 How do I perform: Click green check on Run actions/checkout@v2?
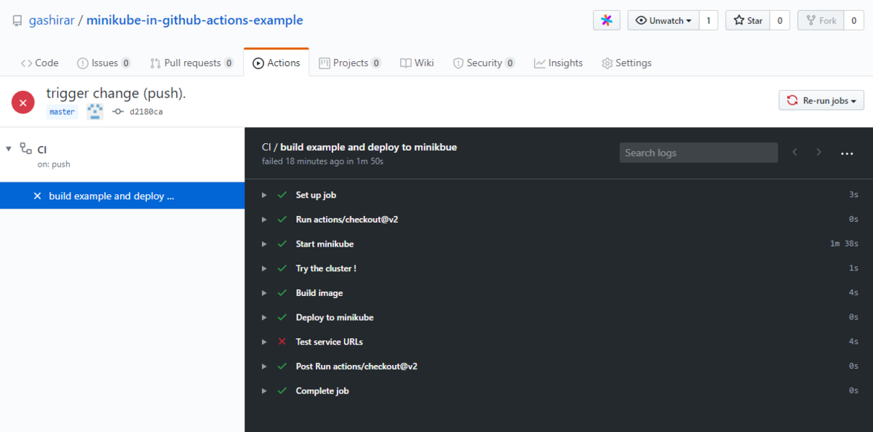tap(282, 219)
